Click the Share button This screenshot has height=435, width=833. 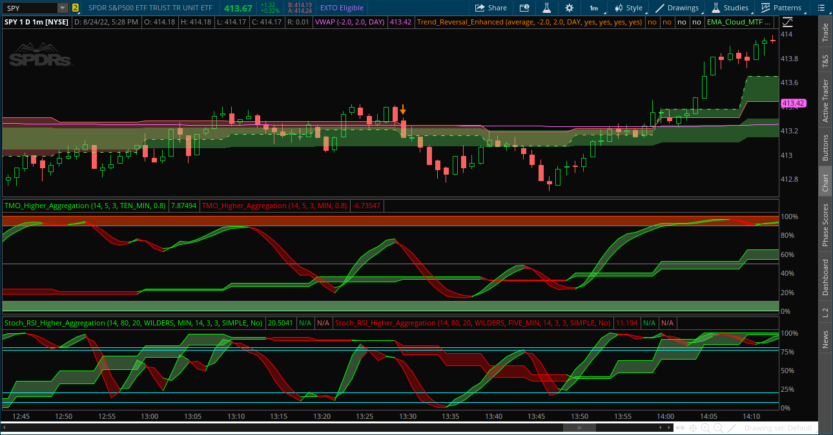[x=491, y=8]
